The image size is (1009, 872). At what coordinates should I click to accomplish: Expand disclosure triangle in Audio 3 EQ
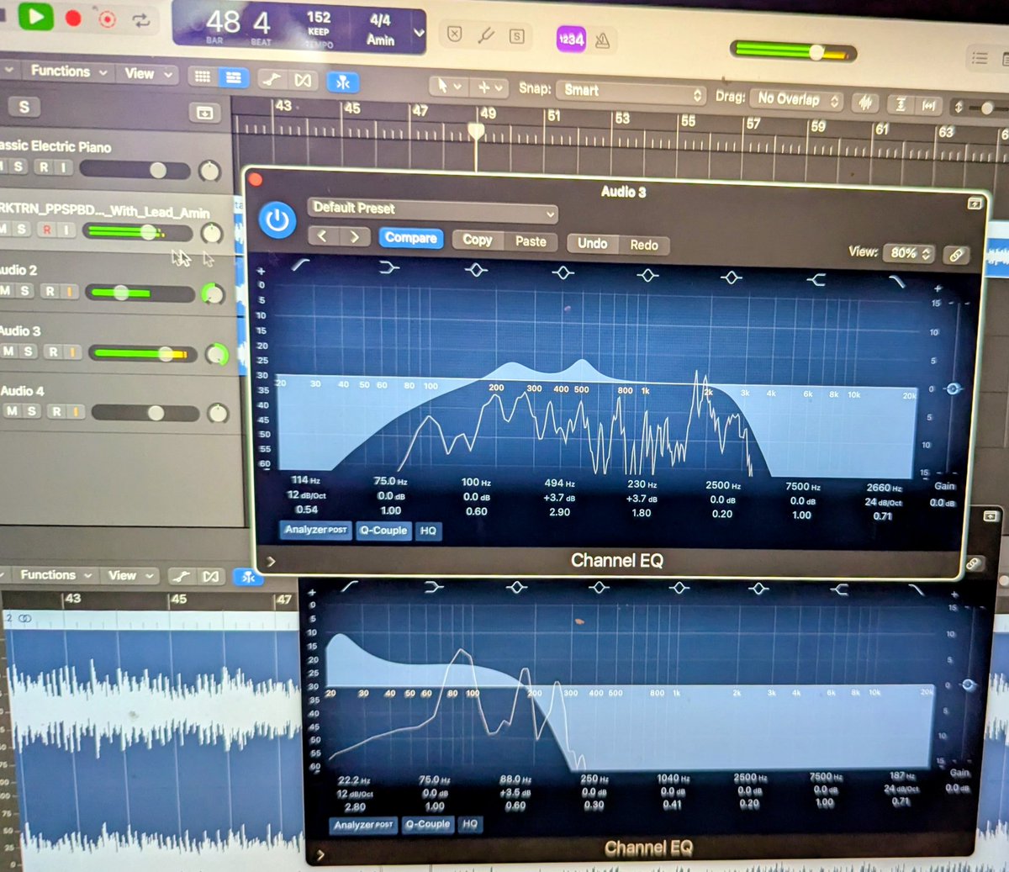(271, 561)
